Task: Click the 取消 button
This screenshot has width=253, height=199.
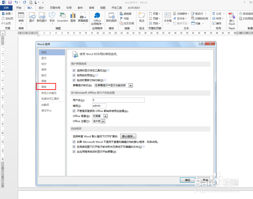Action: tap(205, 180)
